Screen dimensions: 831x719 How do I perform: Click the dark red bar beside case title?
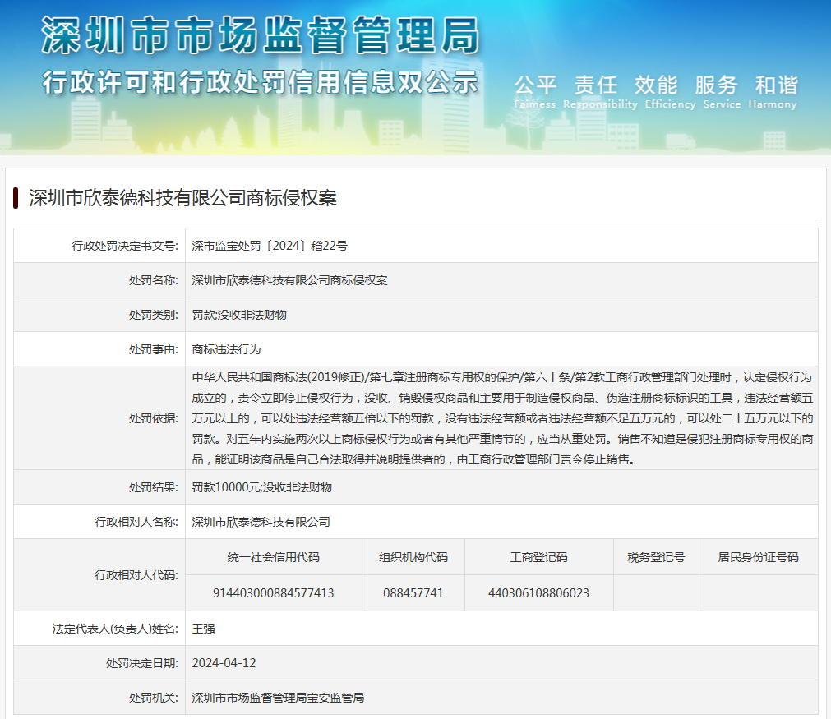16,198
